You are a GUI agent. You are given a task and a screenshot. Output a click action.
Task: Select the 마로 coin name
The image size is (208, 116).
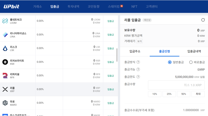point(12,102)
